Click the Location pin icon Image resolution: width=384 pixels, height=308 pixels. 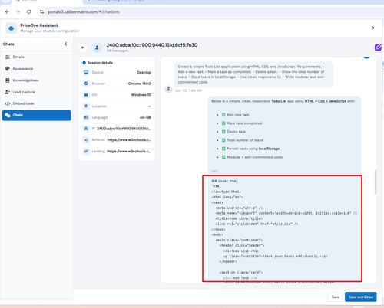click(86, 106)
